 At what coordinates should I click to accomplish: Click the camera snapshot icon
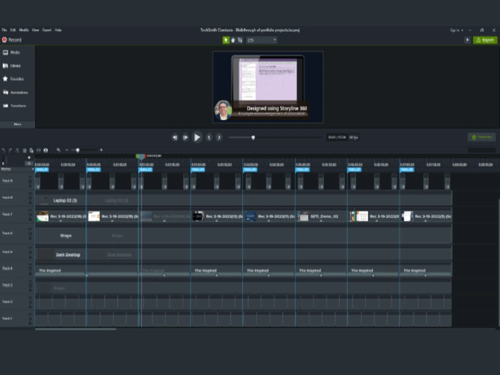click(45, 150)
